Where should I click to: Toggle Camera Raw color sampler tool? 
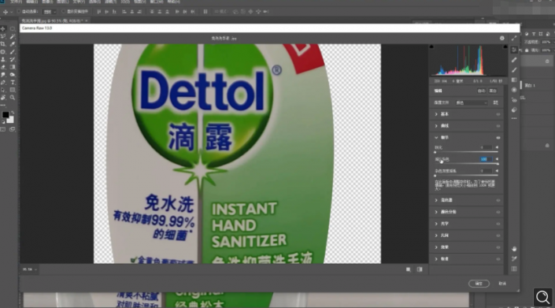coord(514,259)
